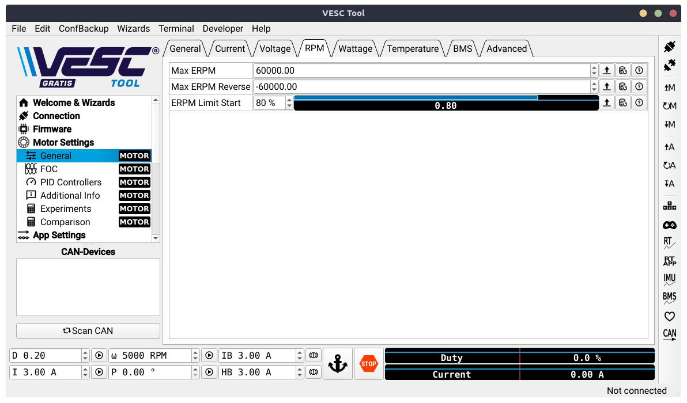Toggle the keyboard control gamepad icon
Viewport: 687px width, 403px height.
coord(669,225)
